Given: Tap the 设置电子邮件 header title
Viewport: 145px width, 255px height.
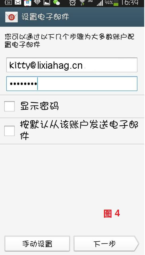Looking at the screenshot, I should pos(45,17).
